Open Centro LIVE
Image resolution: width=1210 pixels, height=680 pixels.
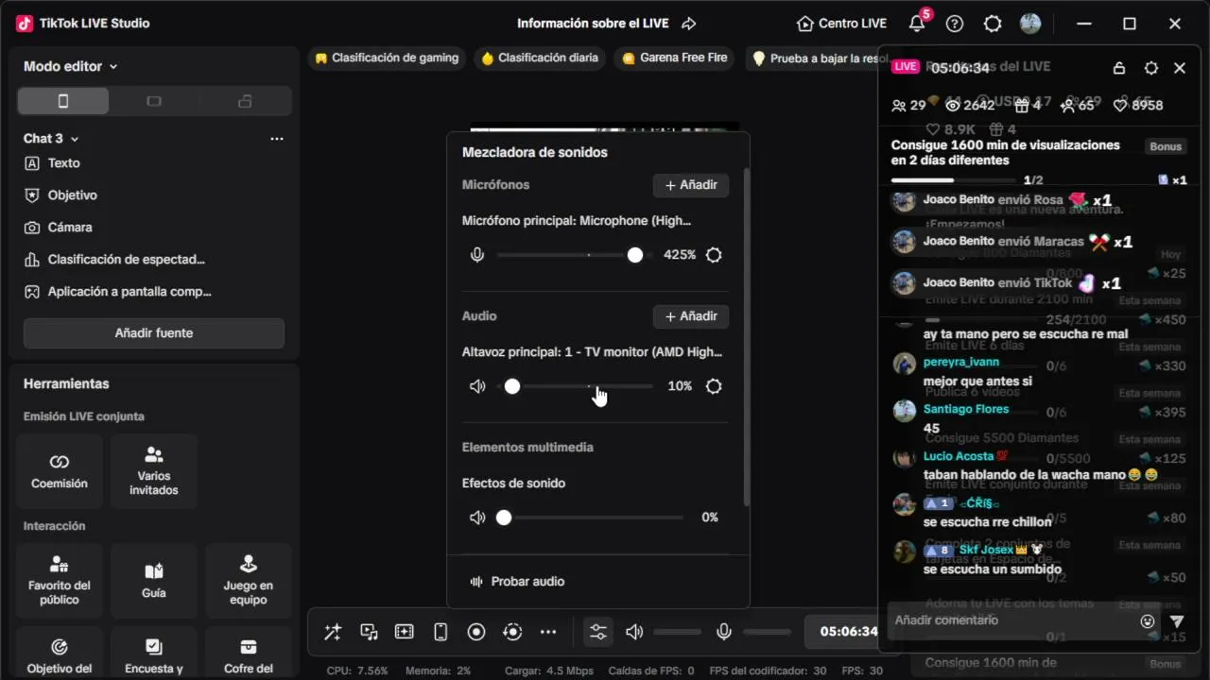[841, 24]
